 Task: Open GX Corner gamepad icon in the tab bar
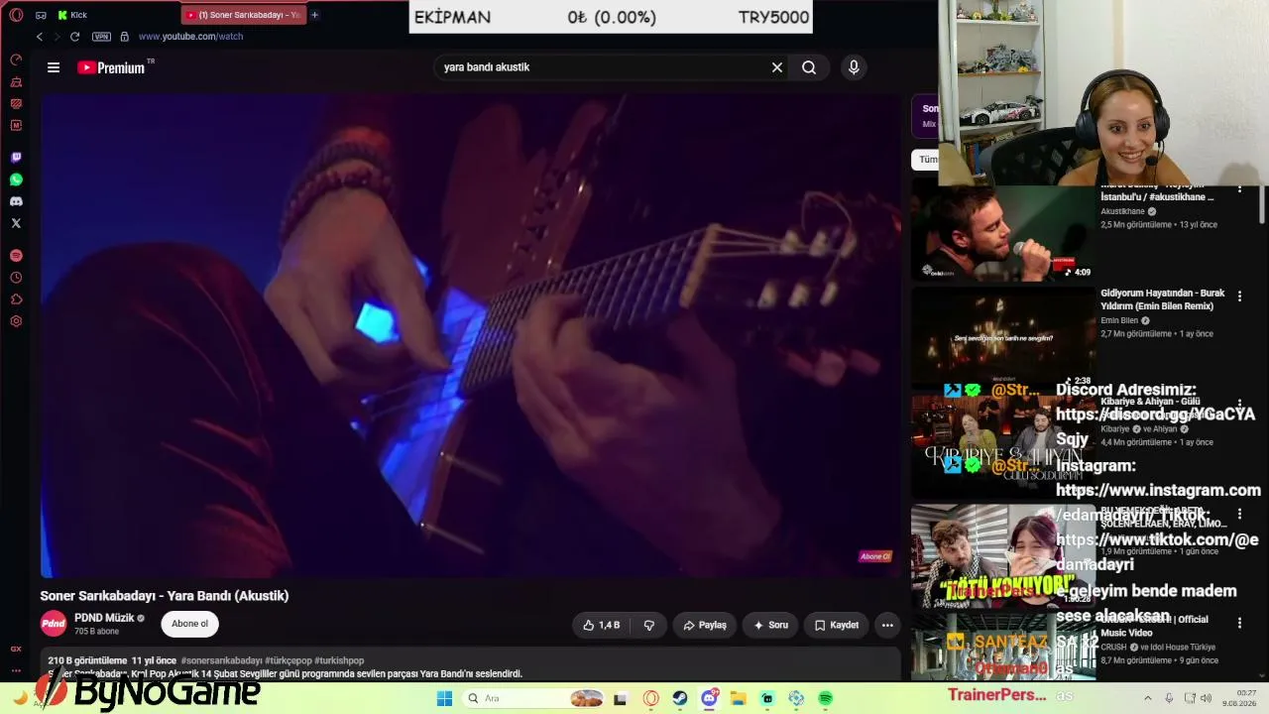[41, 15]
